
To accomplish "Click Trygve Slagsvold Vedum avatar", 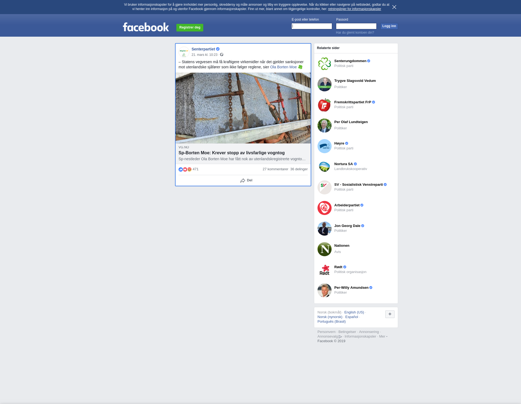I will (325, 84).
